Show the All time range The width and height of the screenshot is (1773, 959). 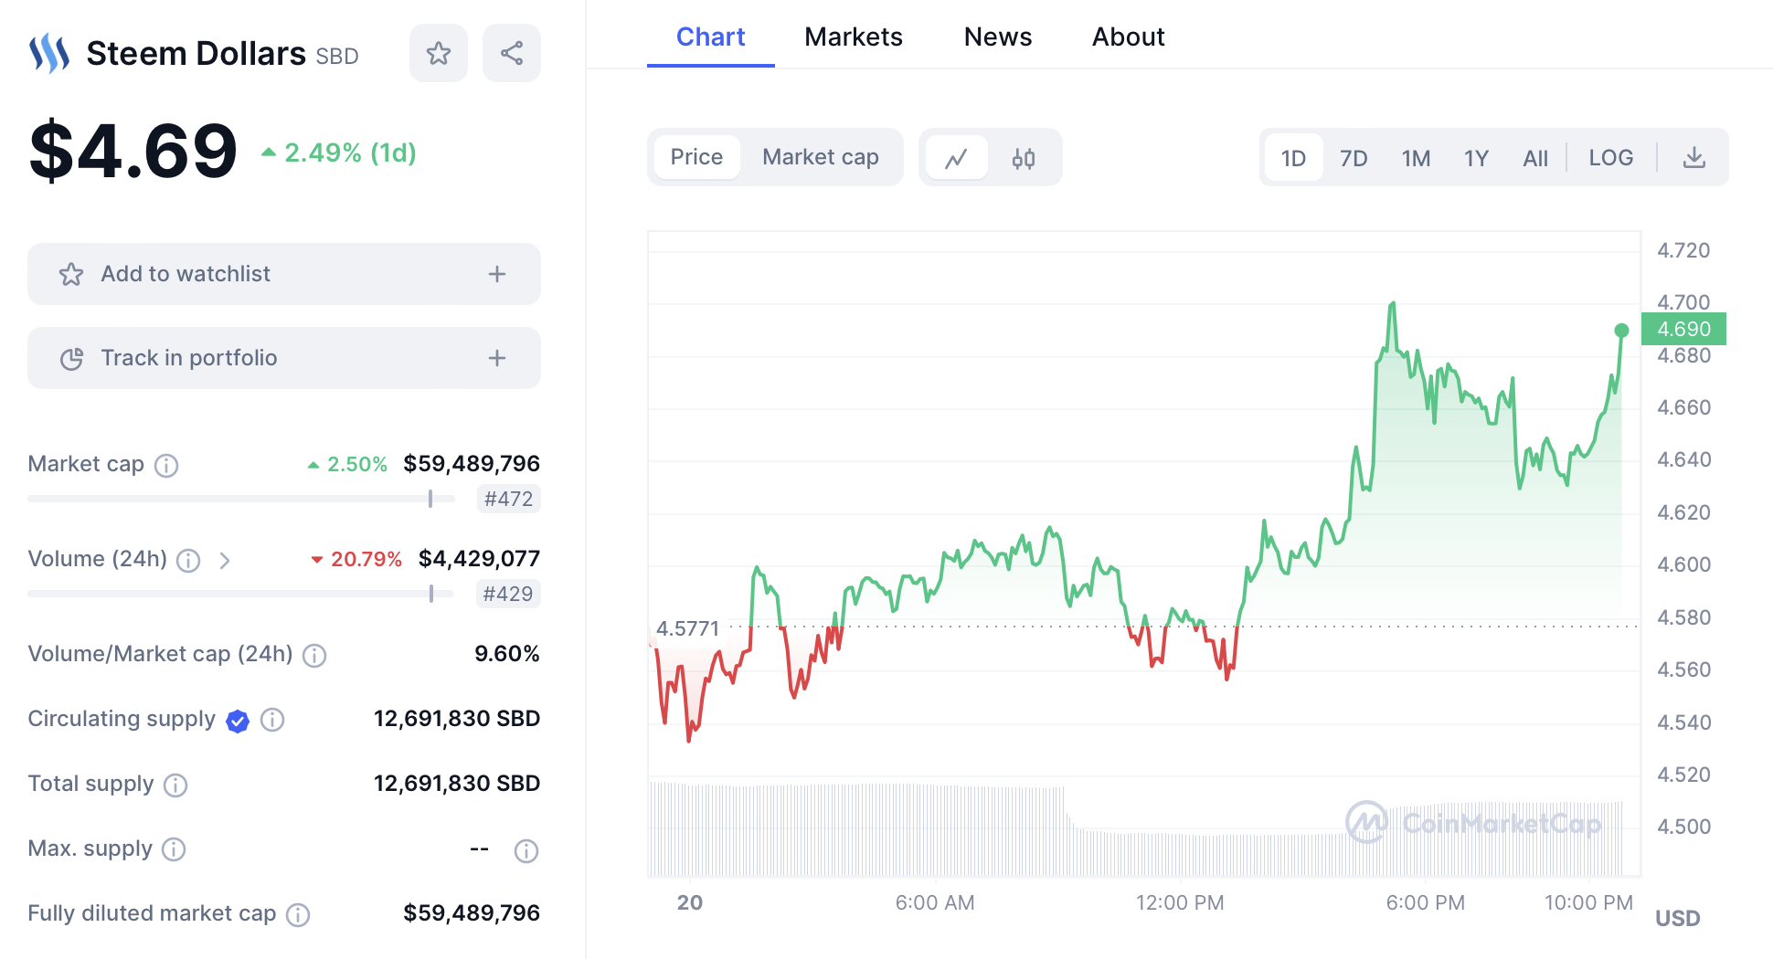(1535, 158)
